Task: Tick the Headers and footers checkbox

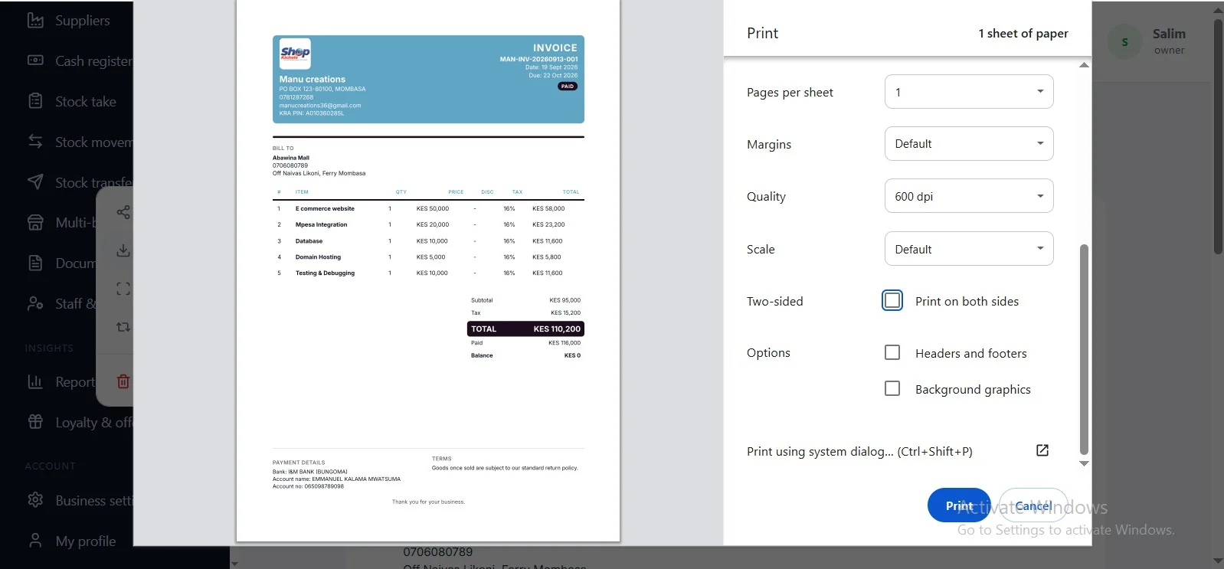Action: pos(892,352)
